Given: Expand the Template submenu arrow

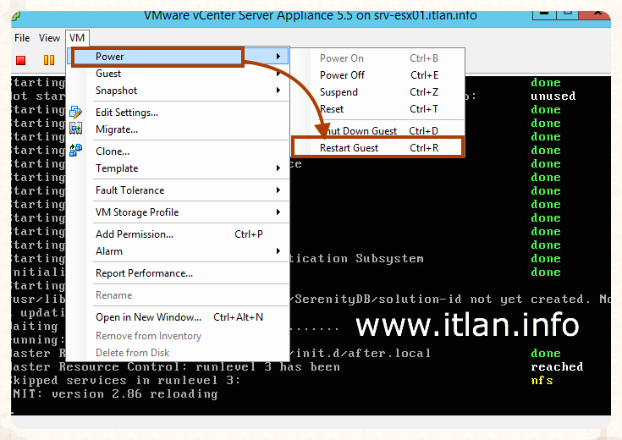Looking at the screenshot, I should (278, 168).
